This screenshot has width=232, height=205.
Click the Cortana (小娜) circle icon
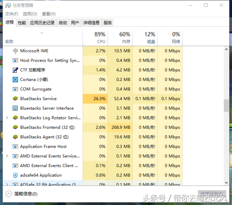point(15,80)
